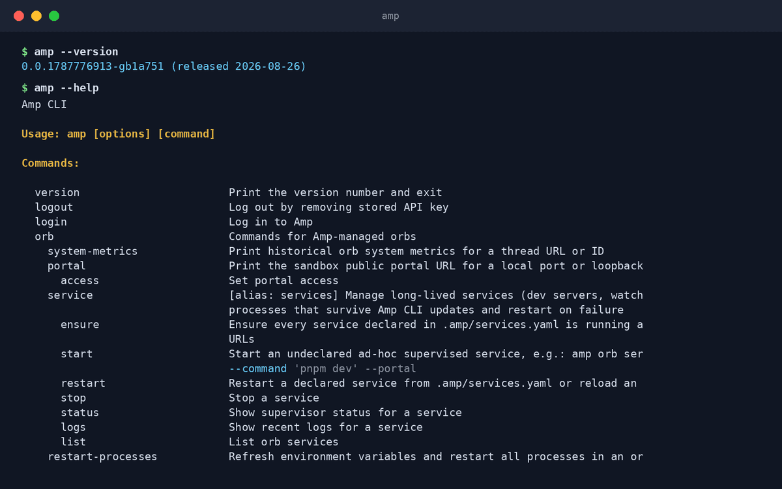Click the 'Log in to Amp' description
Screen dimensions: 782x489
pos(270,222)
